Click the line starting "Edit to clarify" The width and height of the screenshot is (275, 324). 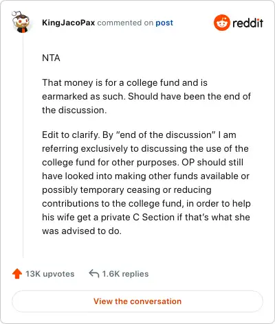point(139,135)
